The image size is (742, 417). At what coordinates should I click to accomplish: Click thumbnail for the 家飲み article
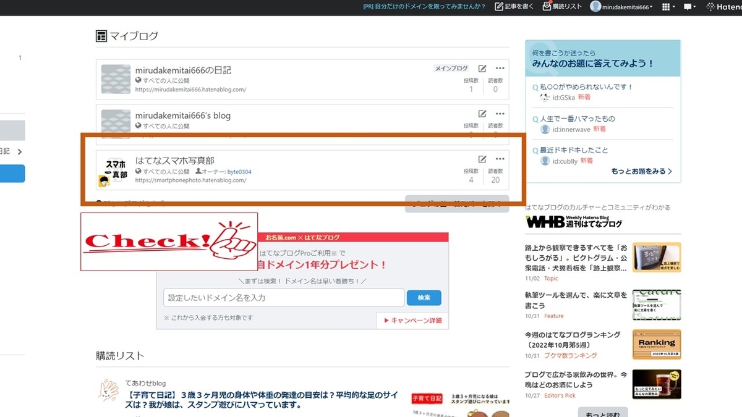[x=657, y=384]
